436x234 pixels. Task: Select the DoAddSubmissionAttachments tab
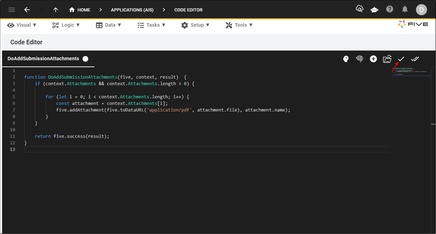(x=44, y=58)
